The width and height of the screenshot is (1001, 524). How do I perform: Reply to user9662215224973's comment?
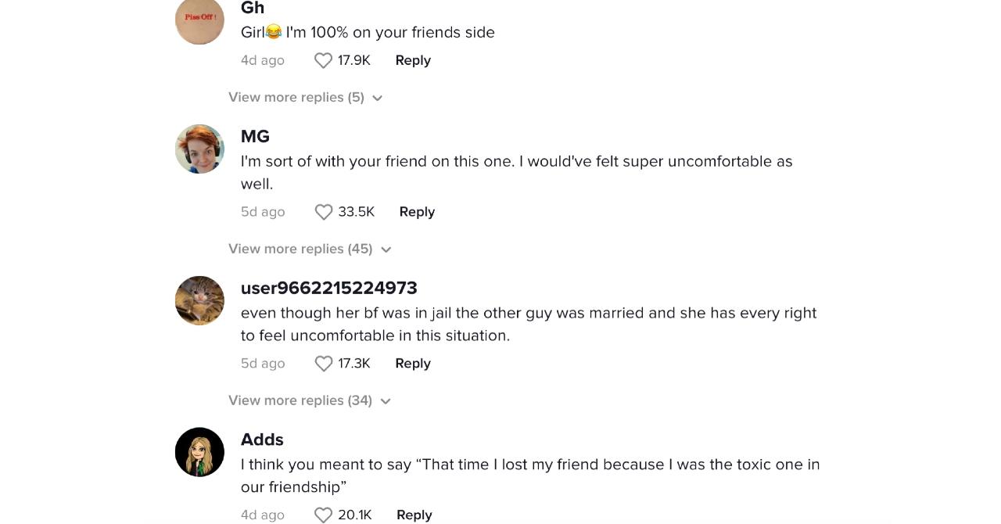[x=413, y=364]
